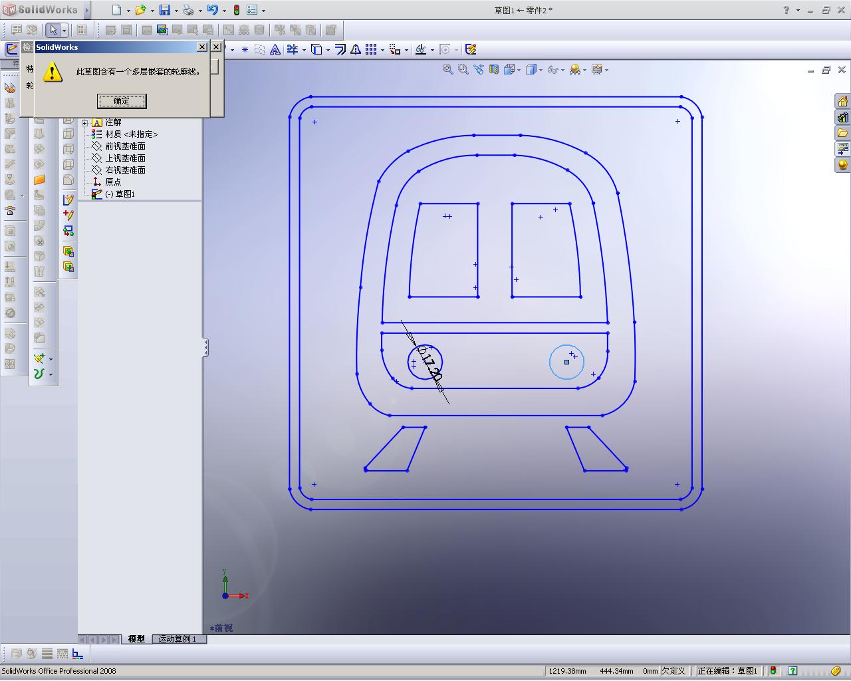Select 注解 in the feature tree
This screenshot has height=681, width=851.
pos(113,122)
